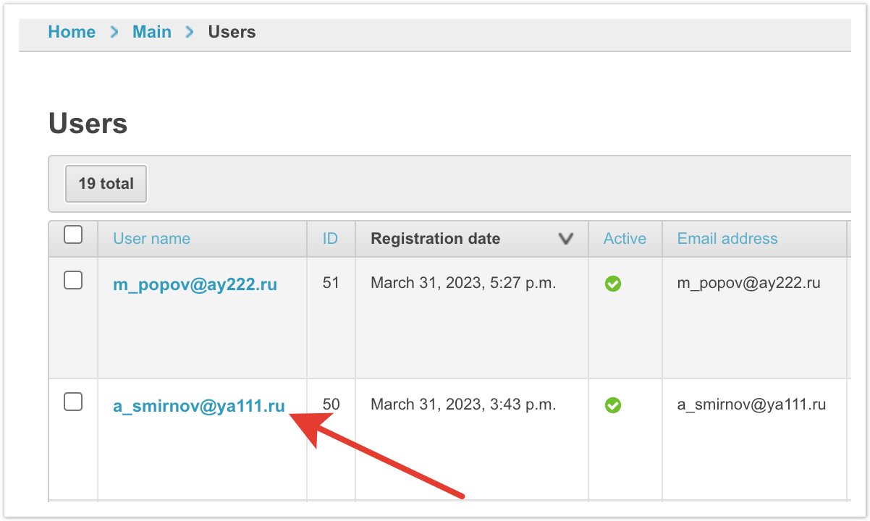Check the box for m_popov@ay222.ru row
The height and width of the screenshot is (521, 870).
click(x=73, y=281)
